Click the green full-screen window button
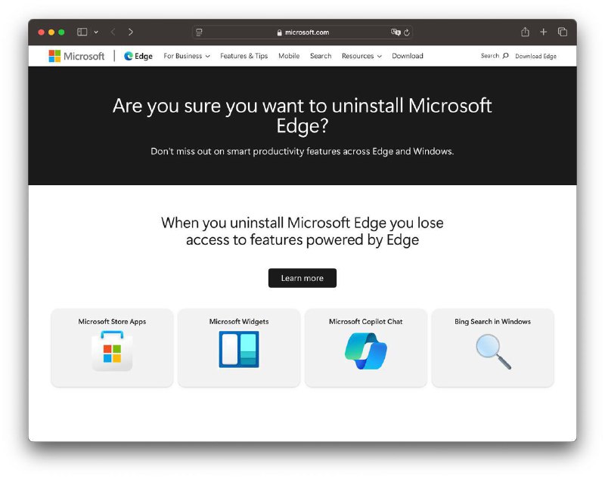The height and width of the screenshot is (479, 605). pos(61,32)
